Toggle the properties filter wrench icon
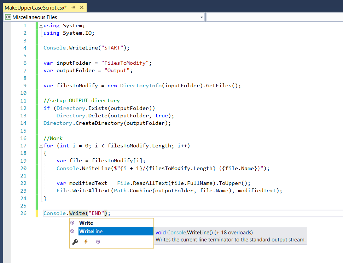The image size is (343, 263). click(75, 242)
